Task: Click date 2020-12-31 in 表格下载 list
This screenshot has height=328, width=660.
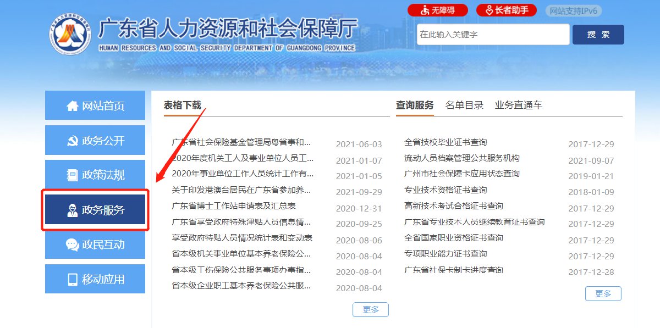Action: (359, 208)
